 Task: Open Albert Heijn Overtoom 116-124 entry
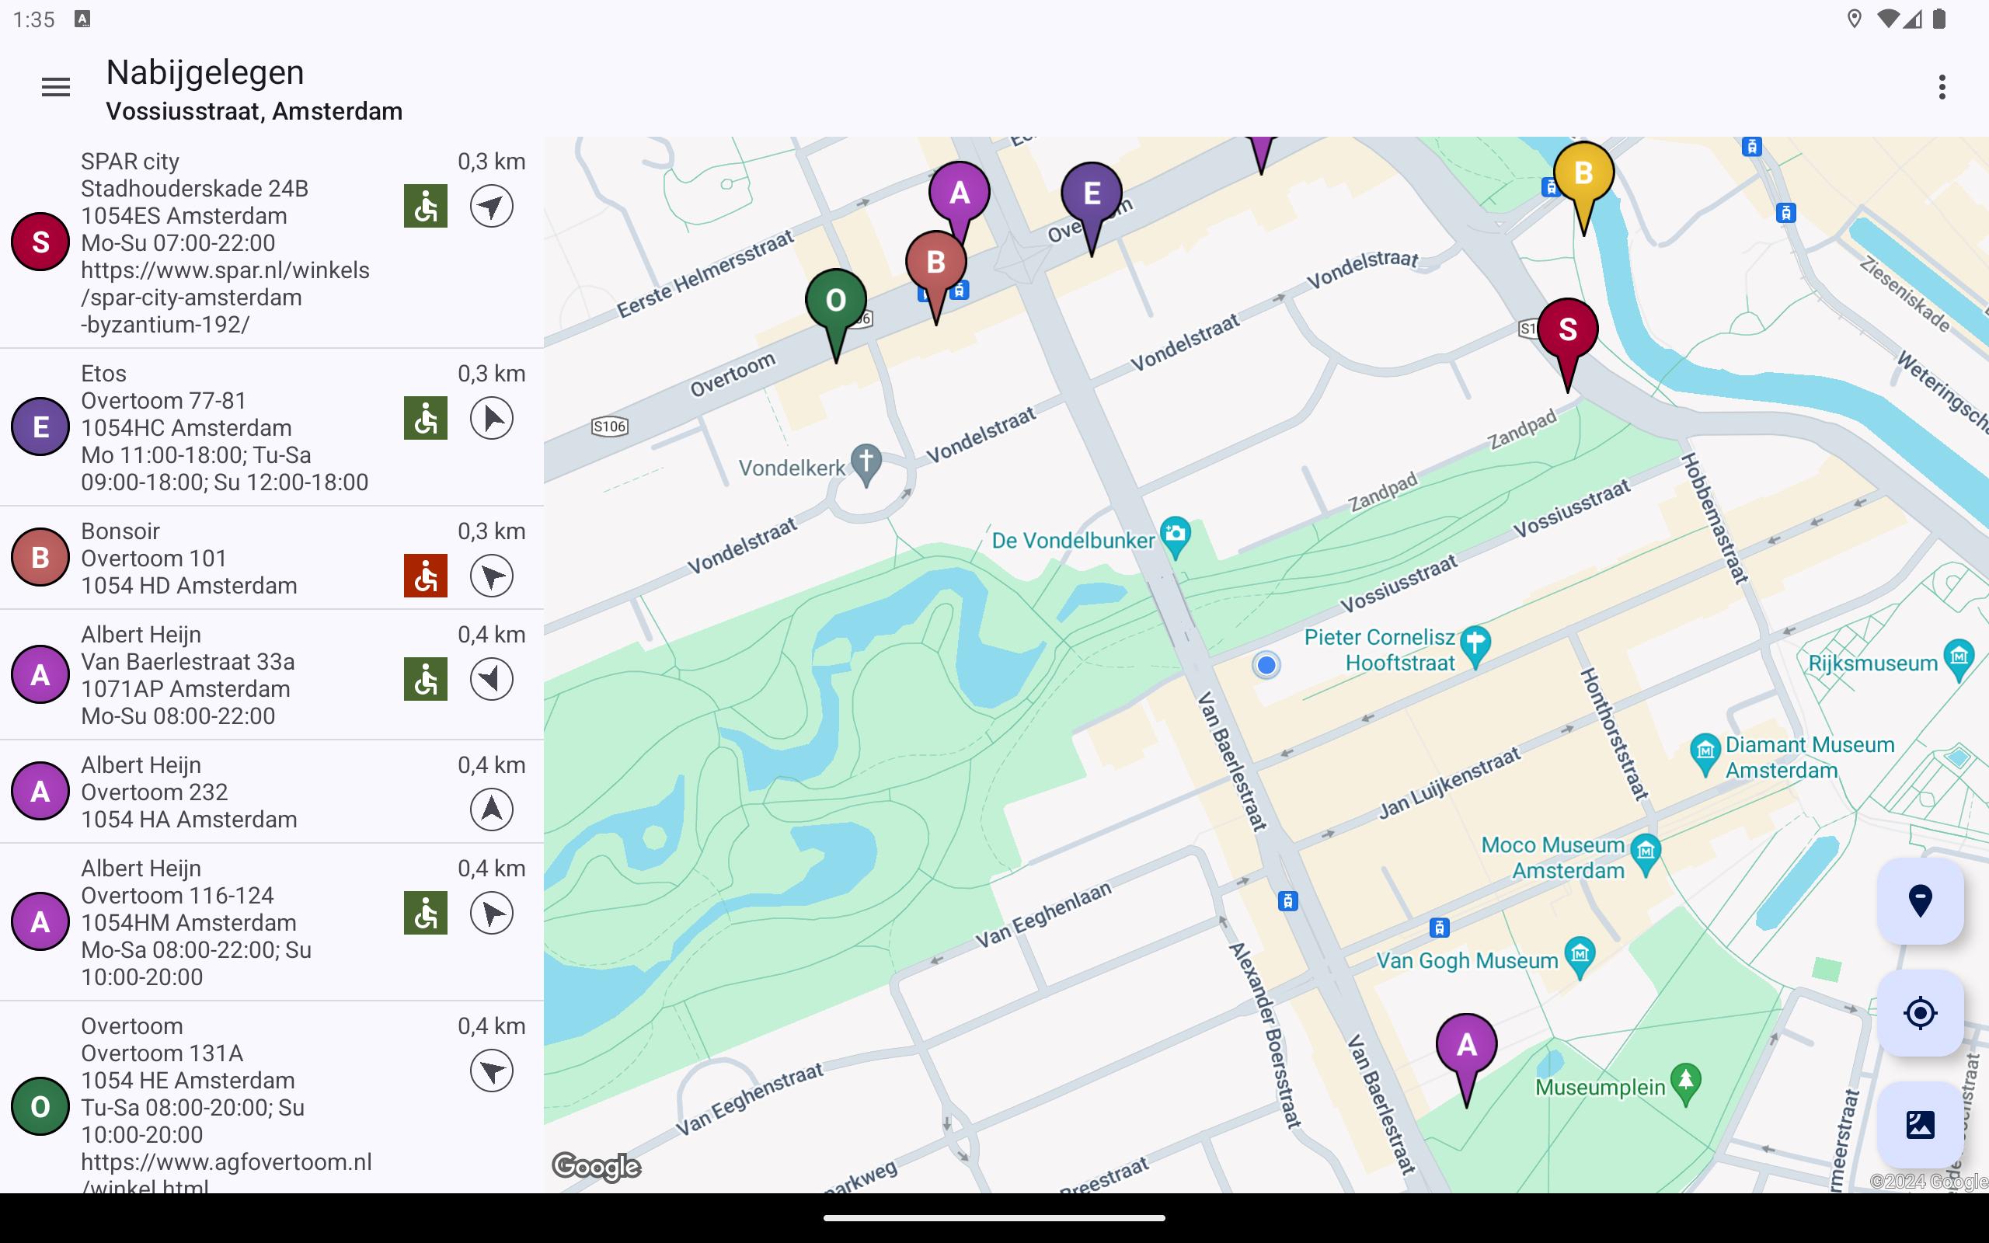coord(272,922)
